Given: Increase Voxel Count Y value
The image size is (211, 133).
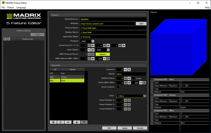Looking at the screenshot, I should coord(108,45).
